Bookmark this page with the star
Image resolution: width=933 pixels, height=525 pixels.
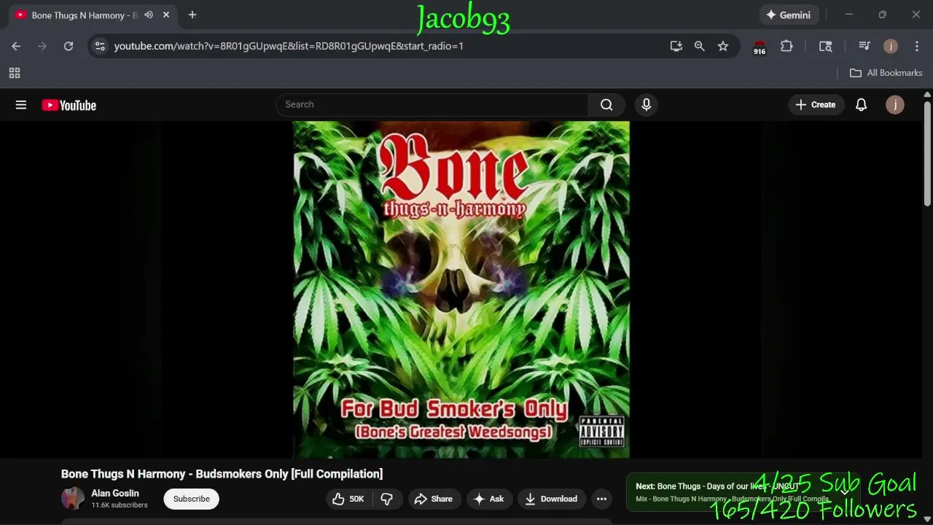click(723, 46)
